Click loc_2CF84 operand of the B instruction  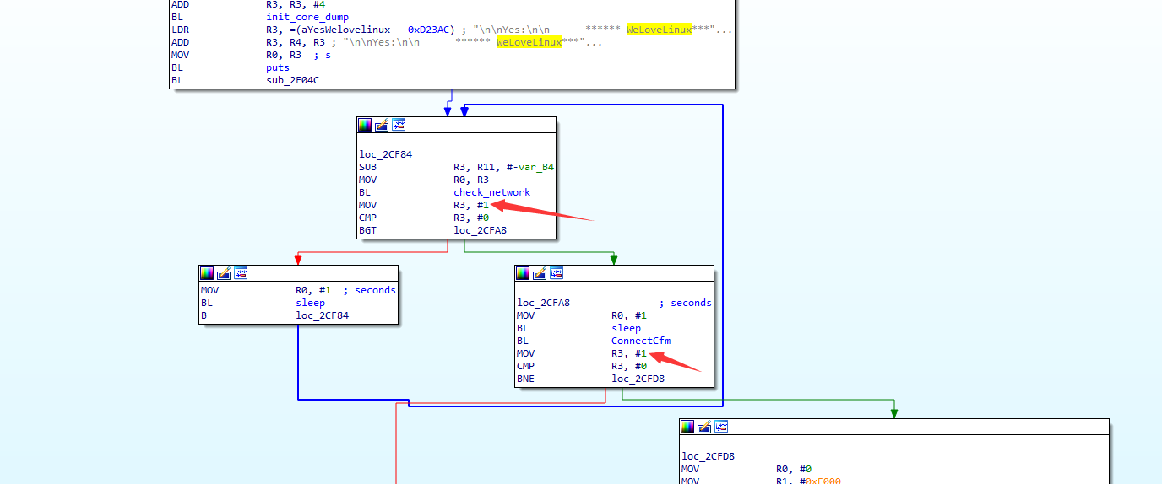tap(323, 315)
